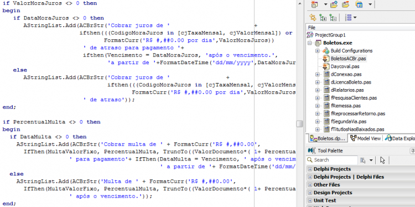Image resolution: width=415 pixels, height=207 pixels.
Task: Open the dropdown arrow beside Add New Project
Action: (x=325, y=4)
